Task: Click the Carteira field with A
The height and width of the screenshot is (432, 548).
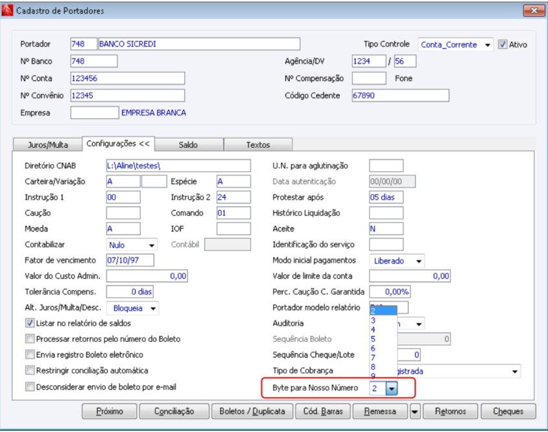Action: pyautogui.click(x=123, y=182)
